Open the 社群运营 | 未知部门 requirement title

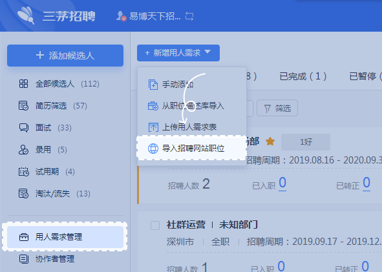[212, 225]
